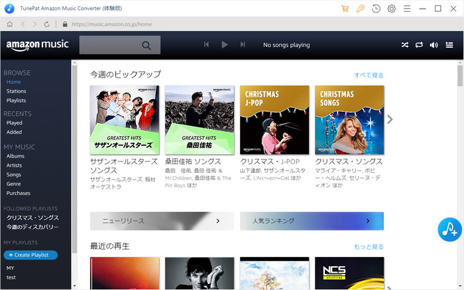Expand weekly pickup carousel with right chevron
The image size is (464, 290).
[x=390, y=119]
